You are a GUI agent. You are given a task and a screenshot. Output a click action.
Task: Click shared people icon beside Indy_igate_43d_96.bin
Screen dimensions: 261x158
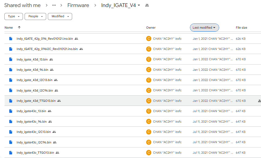click(x=52, y=70)
